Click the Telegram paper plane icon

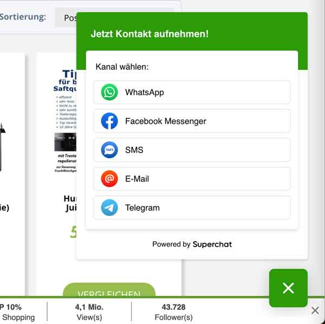click(x=109, y=208)
